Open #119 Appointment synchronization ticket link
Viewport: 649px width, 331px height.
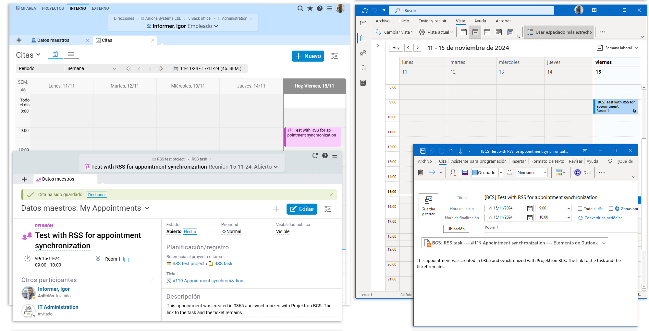pyautogui.click(x=208, y=281)
